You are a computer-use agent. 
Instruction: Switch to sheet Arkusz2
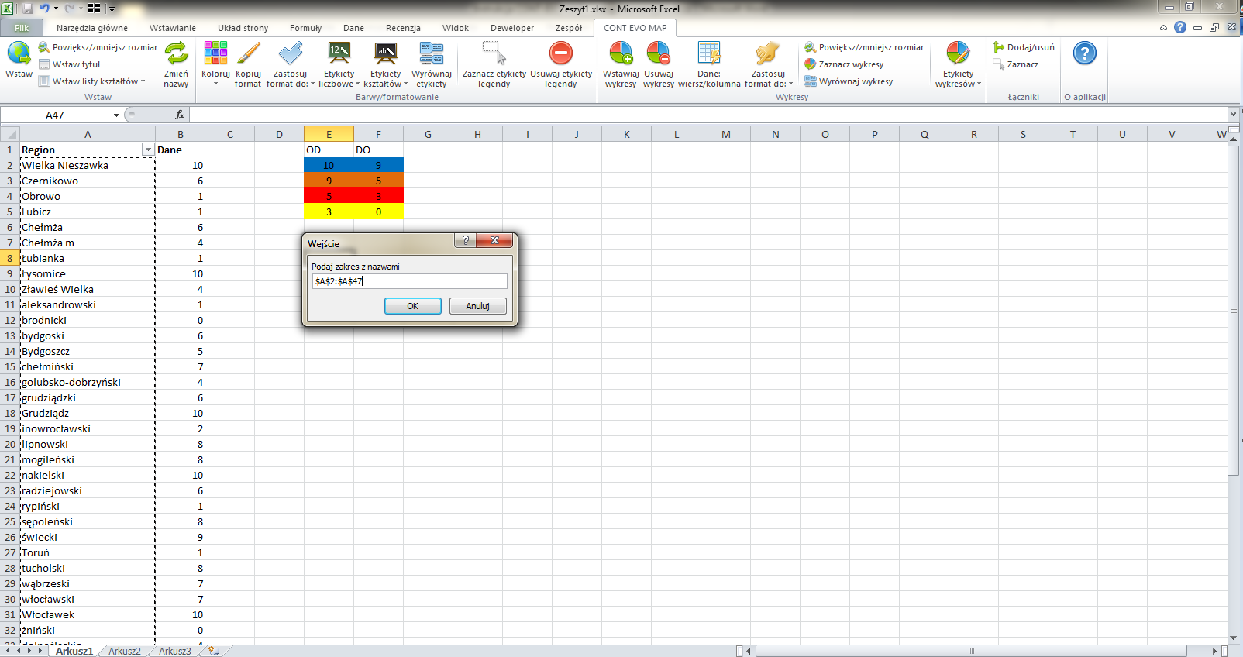[x=125, y=651]
